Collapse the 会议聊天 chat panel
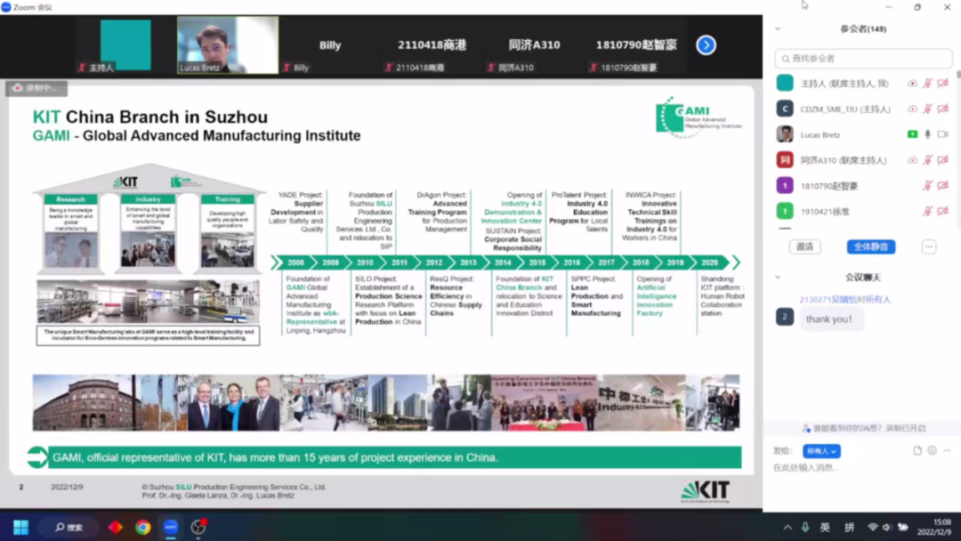This screenshot has width=961, height=541. click(777, 278)
